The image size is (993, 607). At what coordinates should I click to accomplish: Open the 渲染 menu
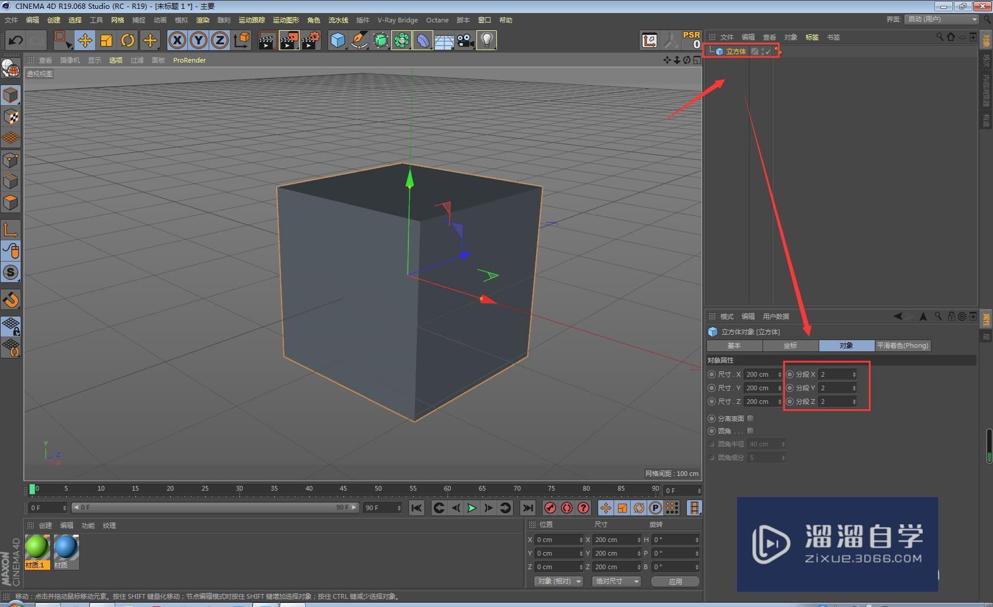pyautogui.click(x=202, y=19)
